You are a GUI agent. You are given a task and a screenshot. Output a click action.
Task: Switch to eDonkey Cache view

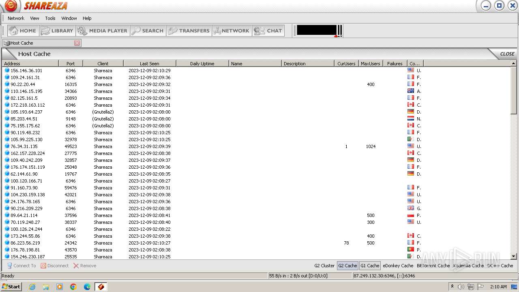398,266
